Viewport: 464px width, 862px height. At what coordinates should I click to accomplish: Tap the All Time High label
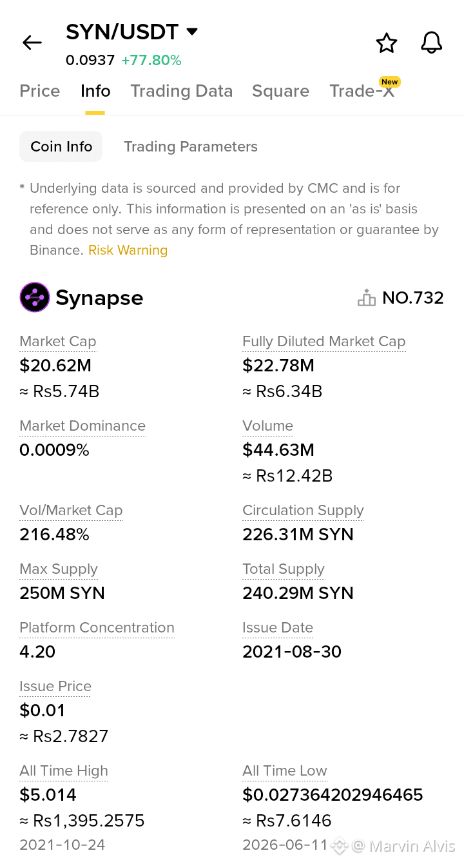click(x=64, y=771)
